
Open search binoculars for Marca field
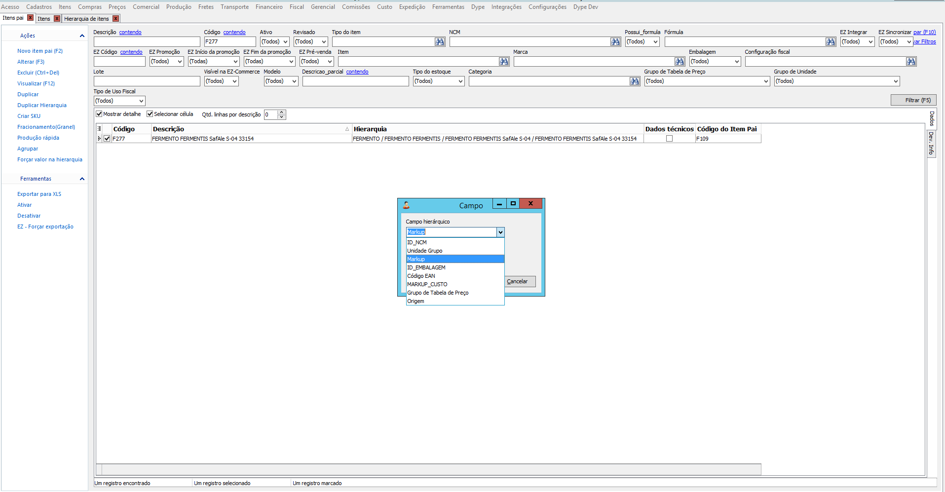(x=680, y=62)
